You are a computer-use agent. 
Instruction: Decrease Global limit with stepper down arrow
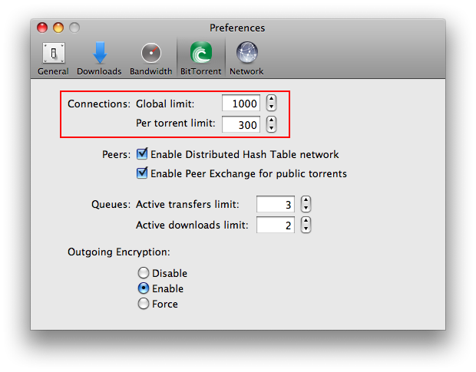tap(271, 107)
